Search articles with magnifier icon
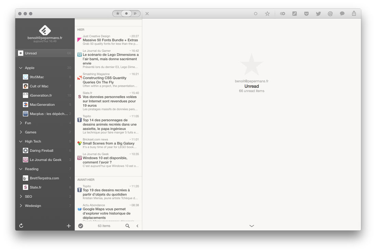 click(x=127, y=226)
